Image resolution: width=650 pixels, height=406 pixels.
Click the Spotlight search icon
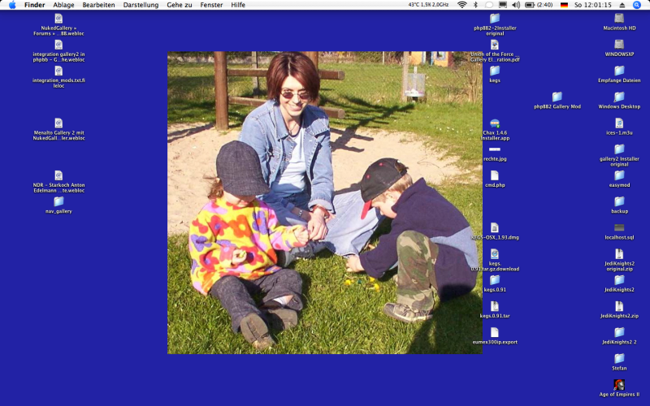pos(637,5)
